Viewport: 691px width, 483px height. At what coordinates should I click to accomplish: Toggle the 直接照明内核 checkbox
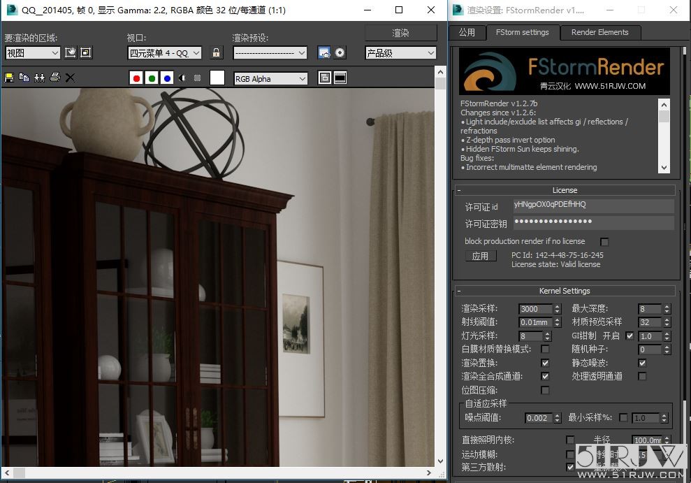(x=570, y=440)
